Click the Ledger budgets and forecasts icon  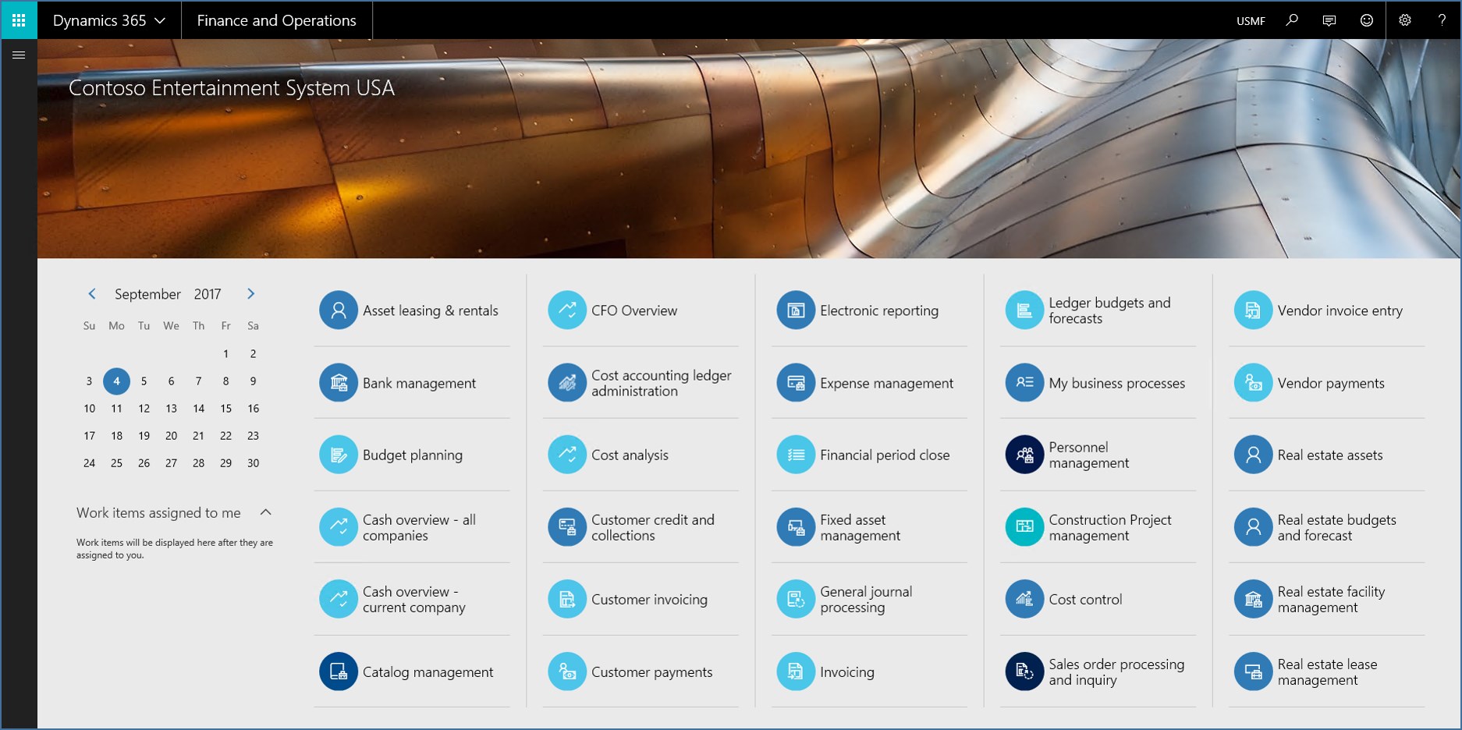[x=1024, y=310]
